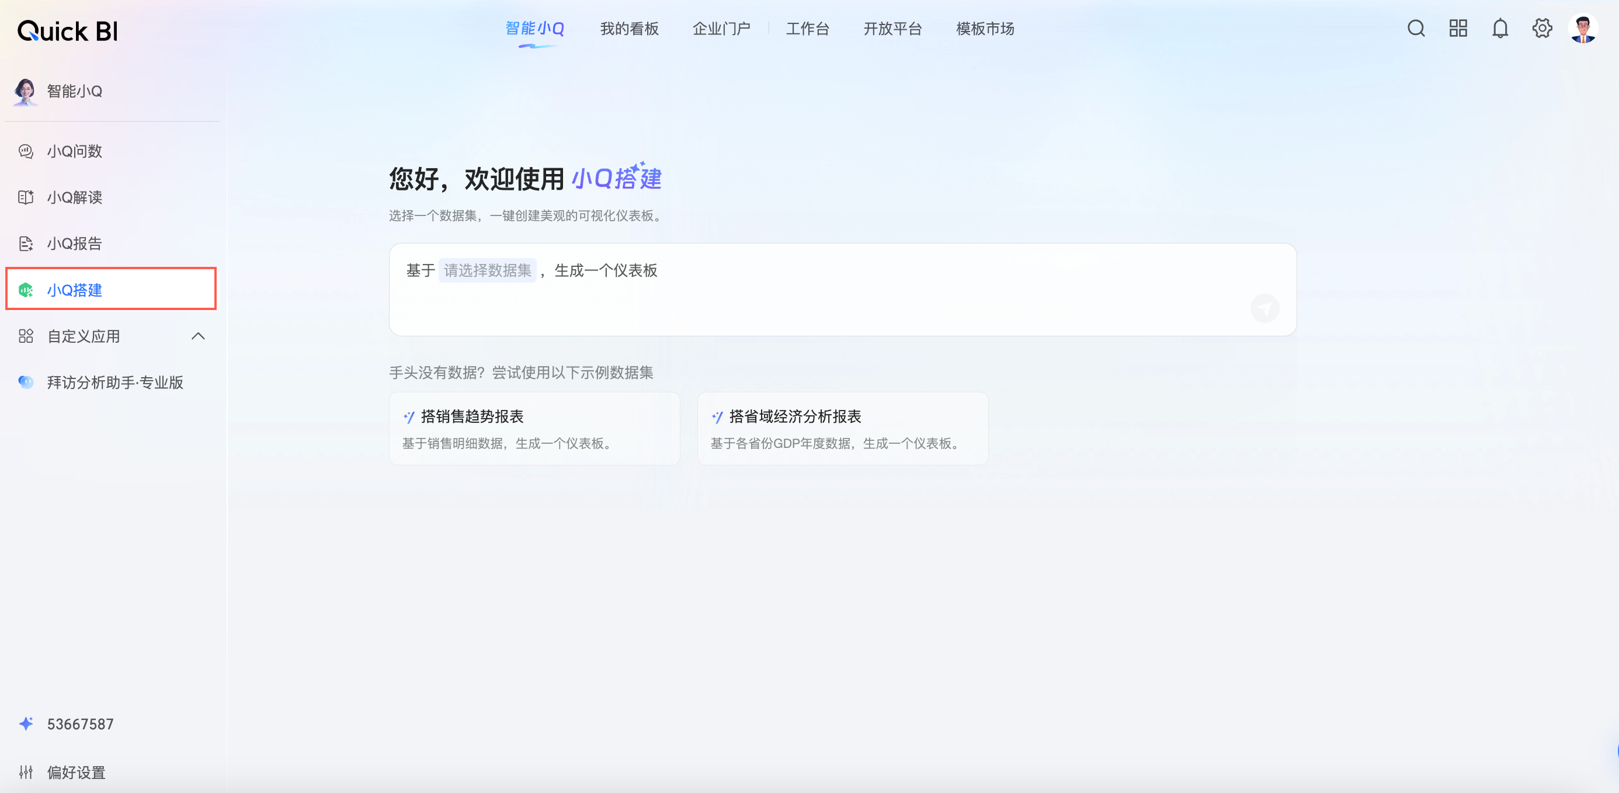Select 小Q搭建 in the sidebar
Screen dimensions: 1619x793
(111, 290)
